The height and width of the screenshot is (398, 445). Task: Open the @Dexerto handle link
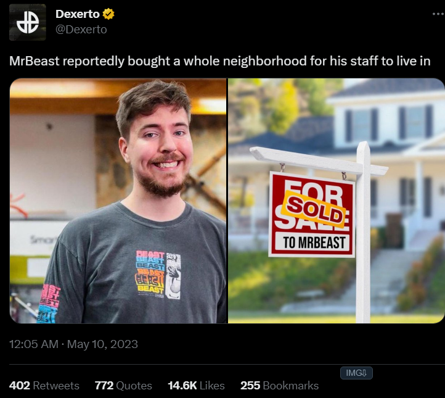(81, 29)
